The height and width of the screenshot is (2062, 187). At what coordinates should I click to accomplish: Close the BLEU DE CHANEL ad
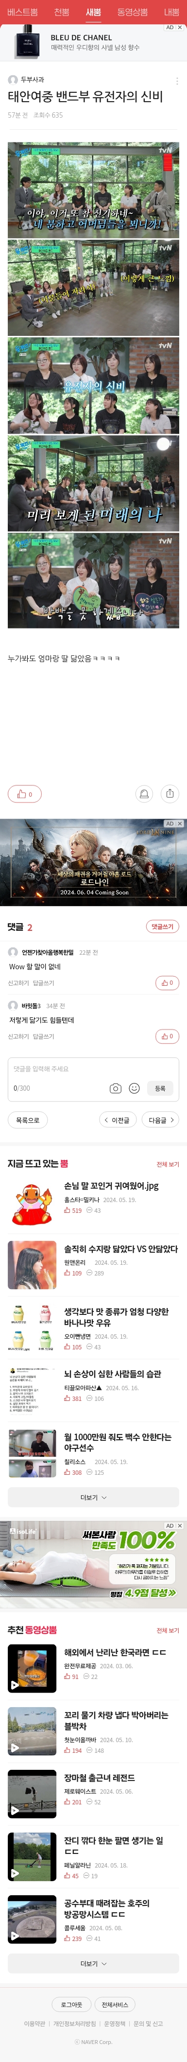(180, 27)
